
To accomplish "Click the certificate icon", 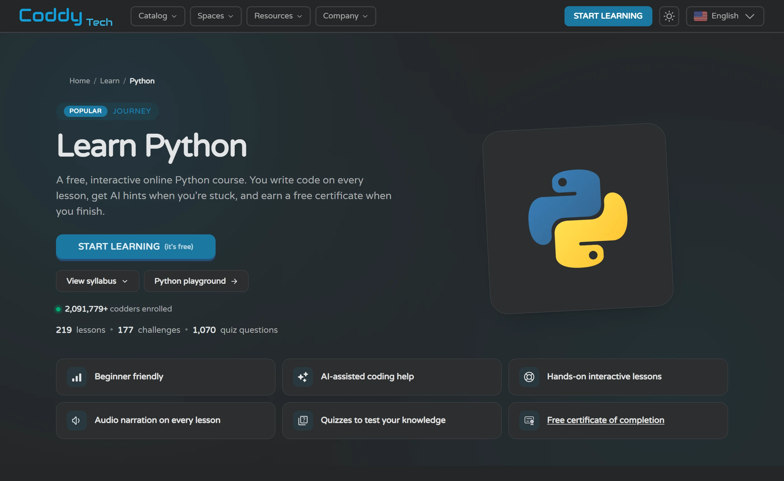I will click(529, 421).
